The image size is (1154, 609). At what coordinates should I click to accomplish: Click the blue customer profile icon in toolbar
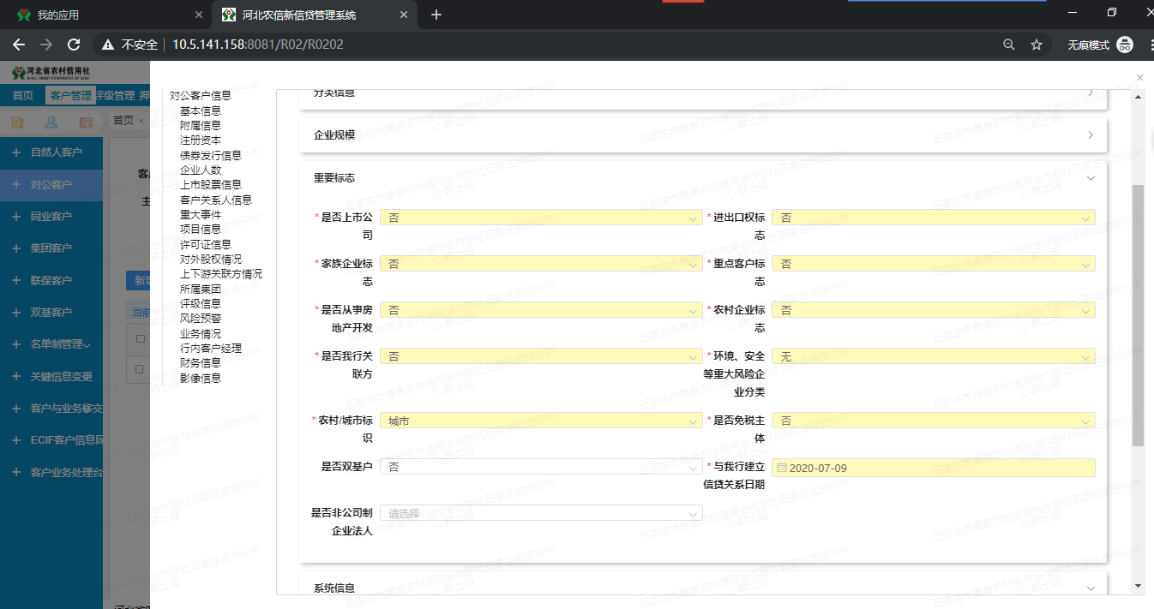point(51,122)
